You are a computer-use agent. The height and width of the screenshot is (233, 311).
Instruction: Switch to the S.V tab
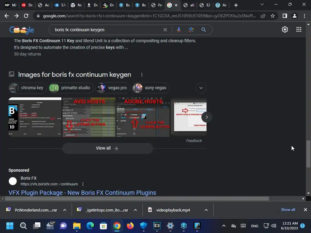60,5
